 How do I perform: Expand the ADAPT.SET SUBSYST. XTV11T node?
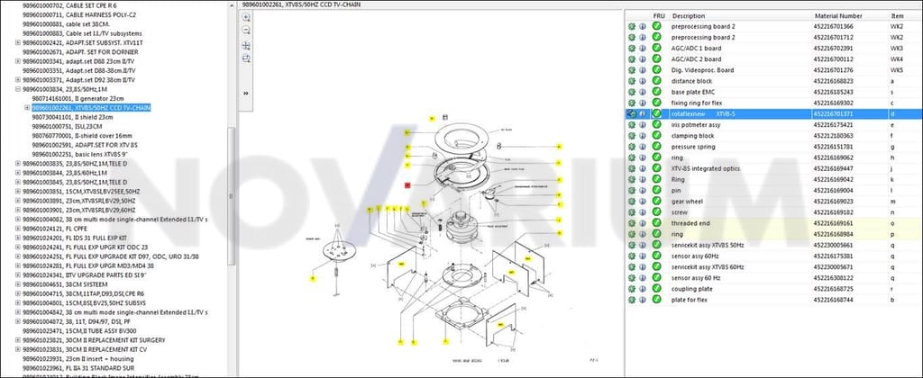18,43
